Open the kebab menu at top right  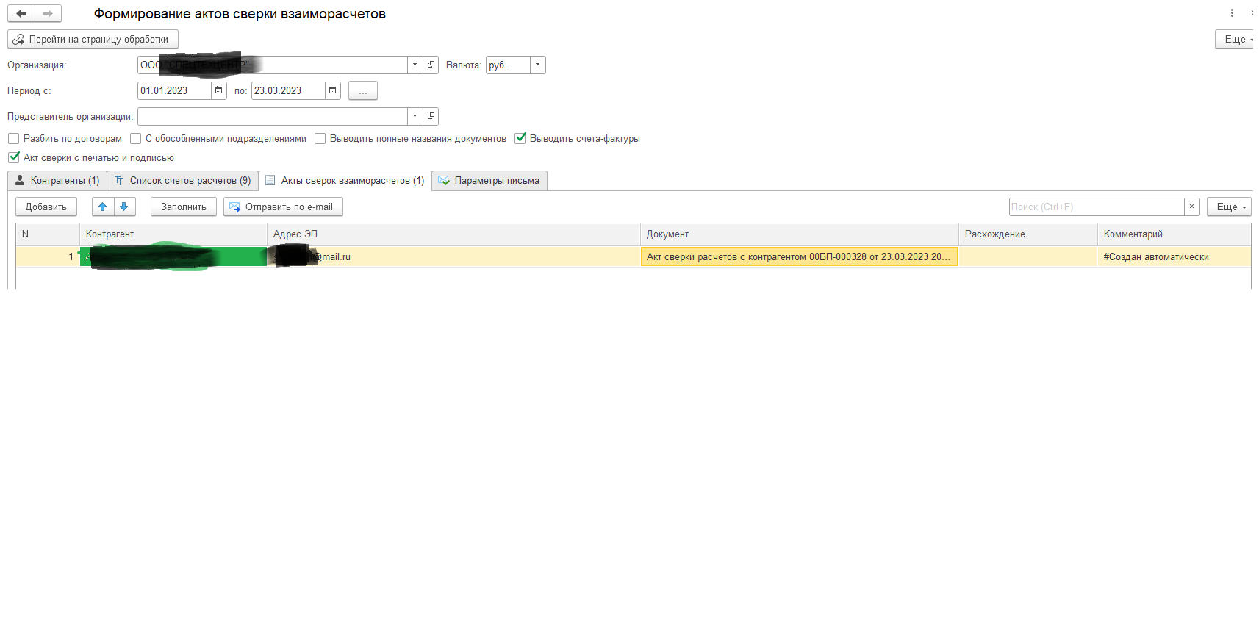[1232, 13]
